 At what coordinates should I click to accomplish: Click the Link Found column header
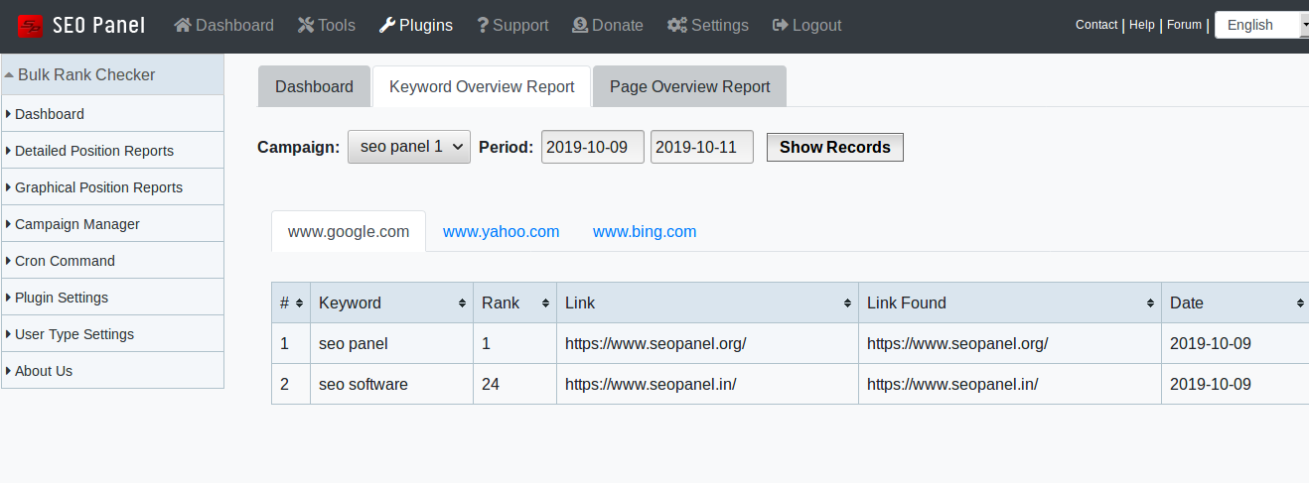click(1010, 303)
